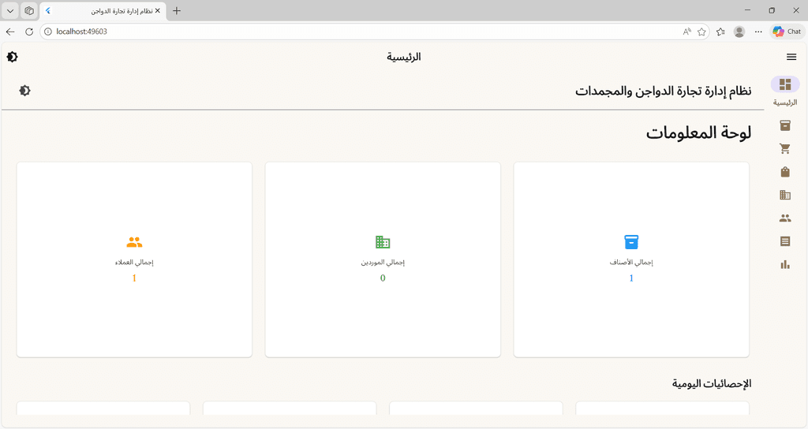This screenshot has height=429, width=808.
Task: Click نظام إدارة تجارة الدواجن والمجمدات header title
Action: coord(663,91)
